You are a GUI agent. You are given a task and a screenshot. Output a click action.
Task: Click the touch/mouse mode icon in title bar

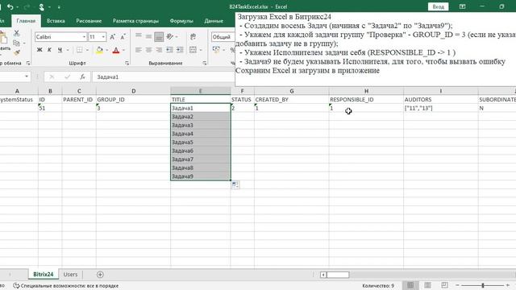(41, 6)
